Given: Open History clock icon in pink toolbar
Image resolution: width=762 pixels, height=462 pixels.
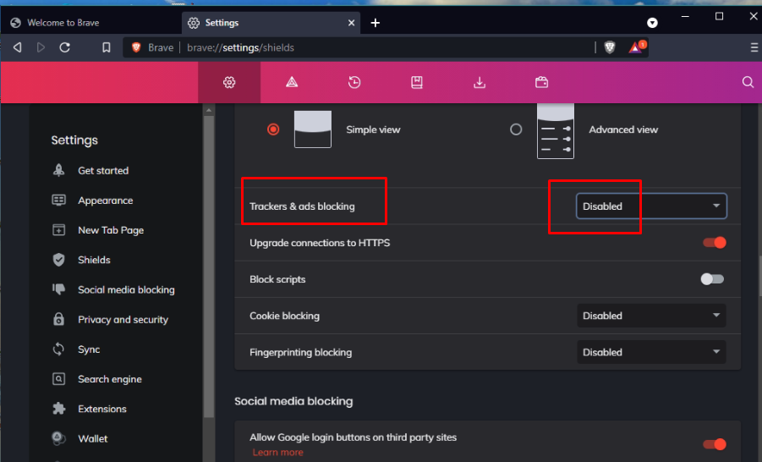Looking at the screenshot, I should 354,82.
